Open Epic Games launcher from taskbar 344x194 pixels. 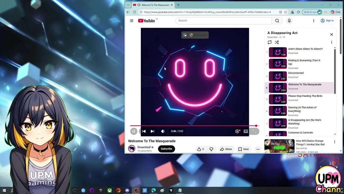pyautogui.click(x=101, y=190)
